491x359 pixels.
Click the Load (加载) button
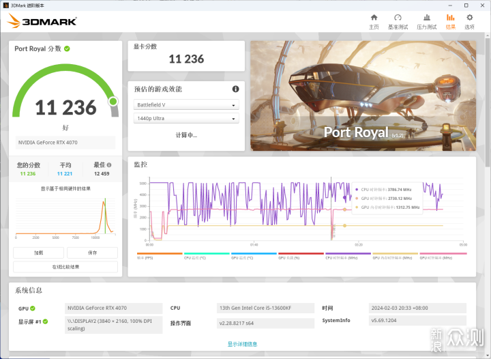click(38, 253)
